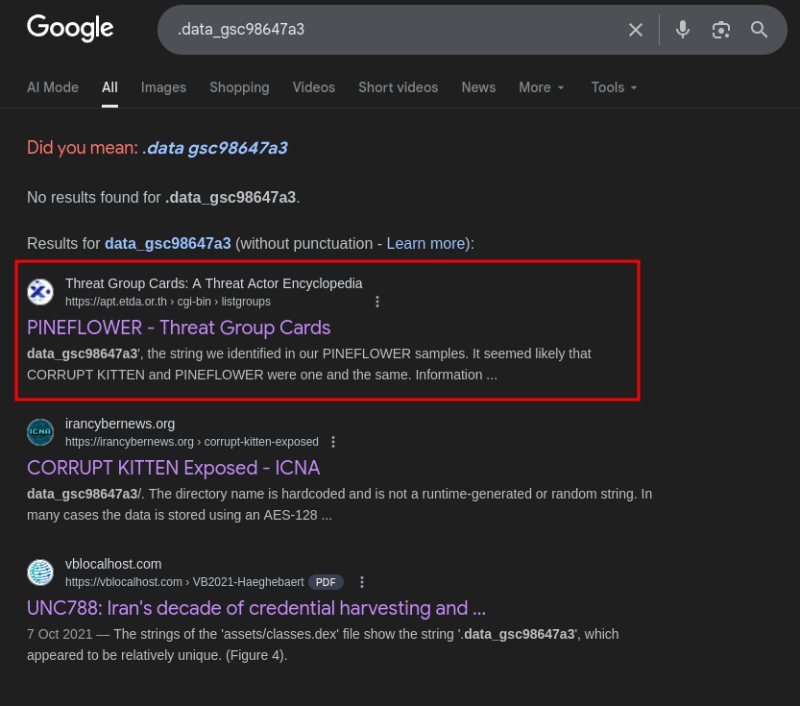This screenshot has width=800, height=706.
Task: Open three-dot menu for vblocalhost result
Action: pos(362,582)
